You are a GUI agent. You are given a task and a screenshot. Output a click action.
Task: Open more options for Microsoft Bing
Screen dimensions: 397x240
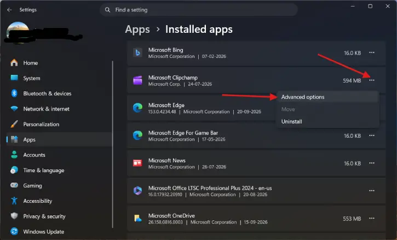(x=372, y=52)
